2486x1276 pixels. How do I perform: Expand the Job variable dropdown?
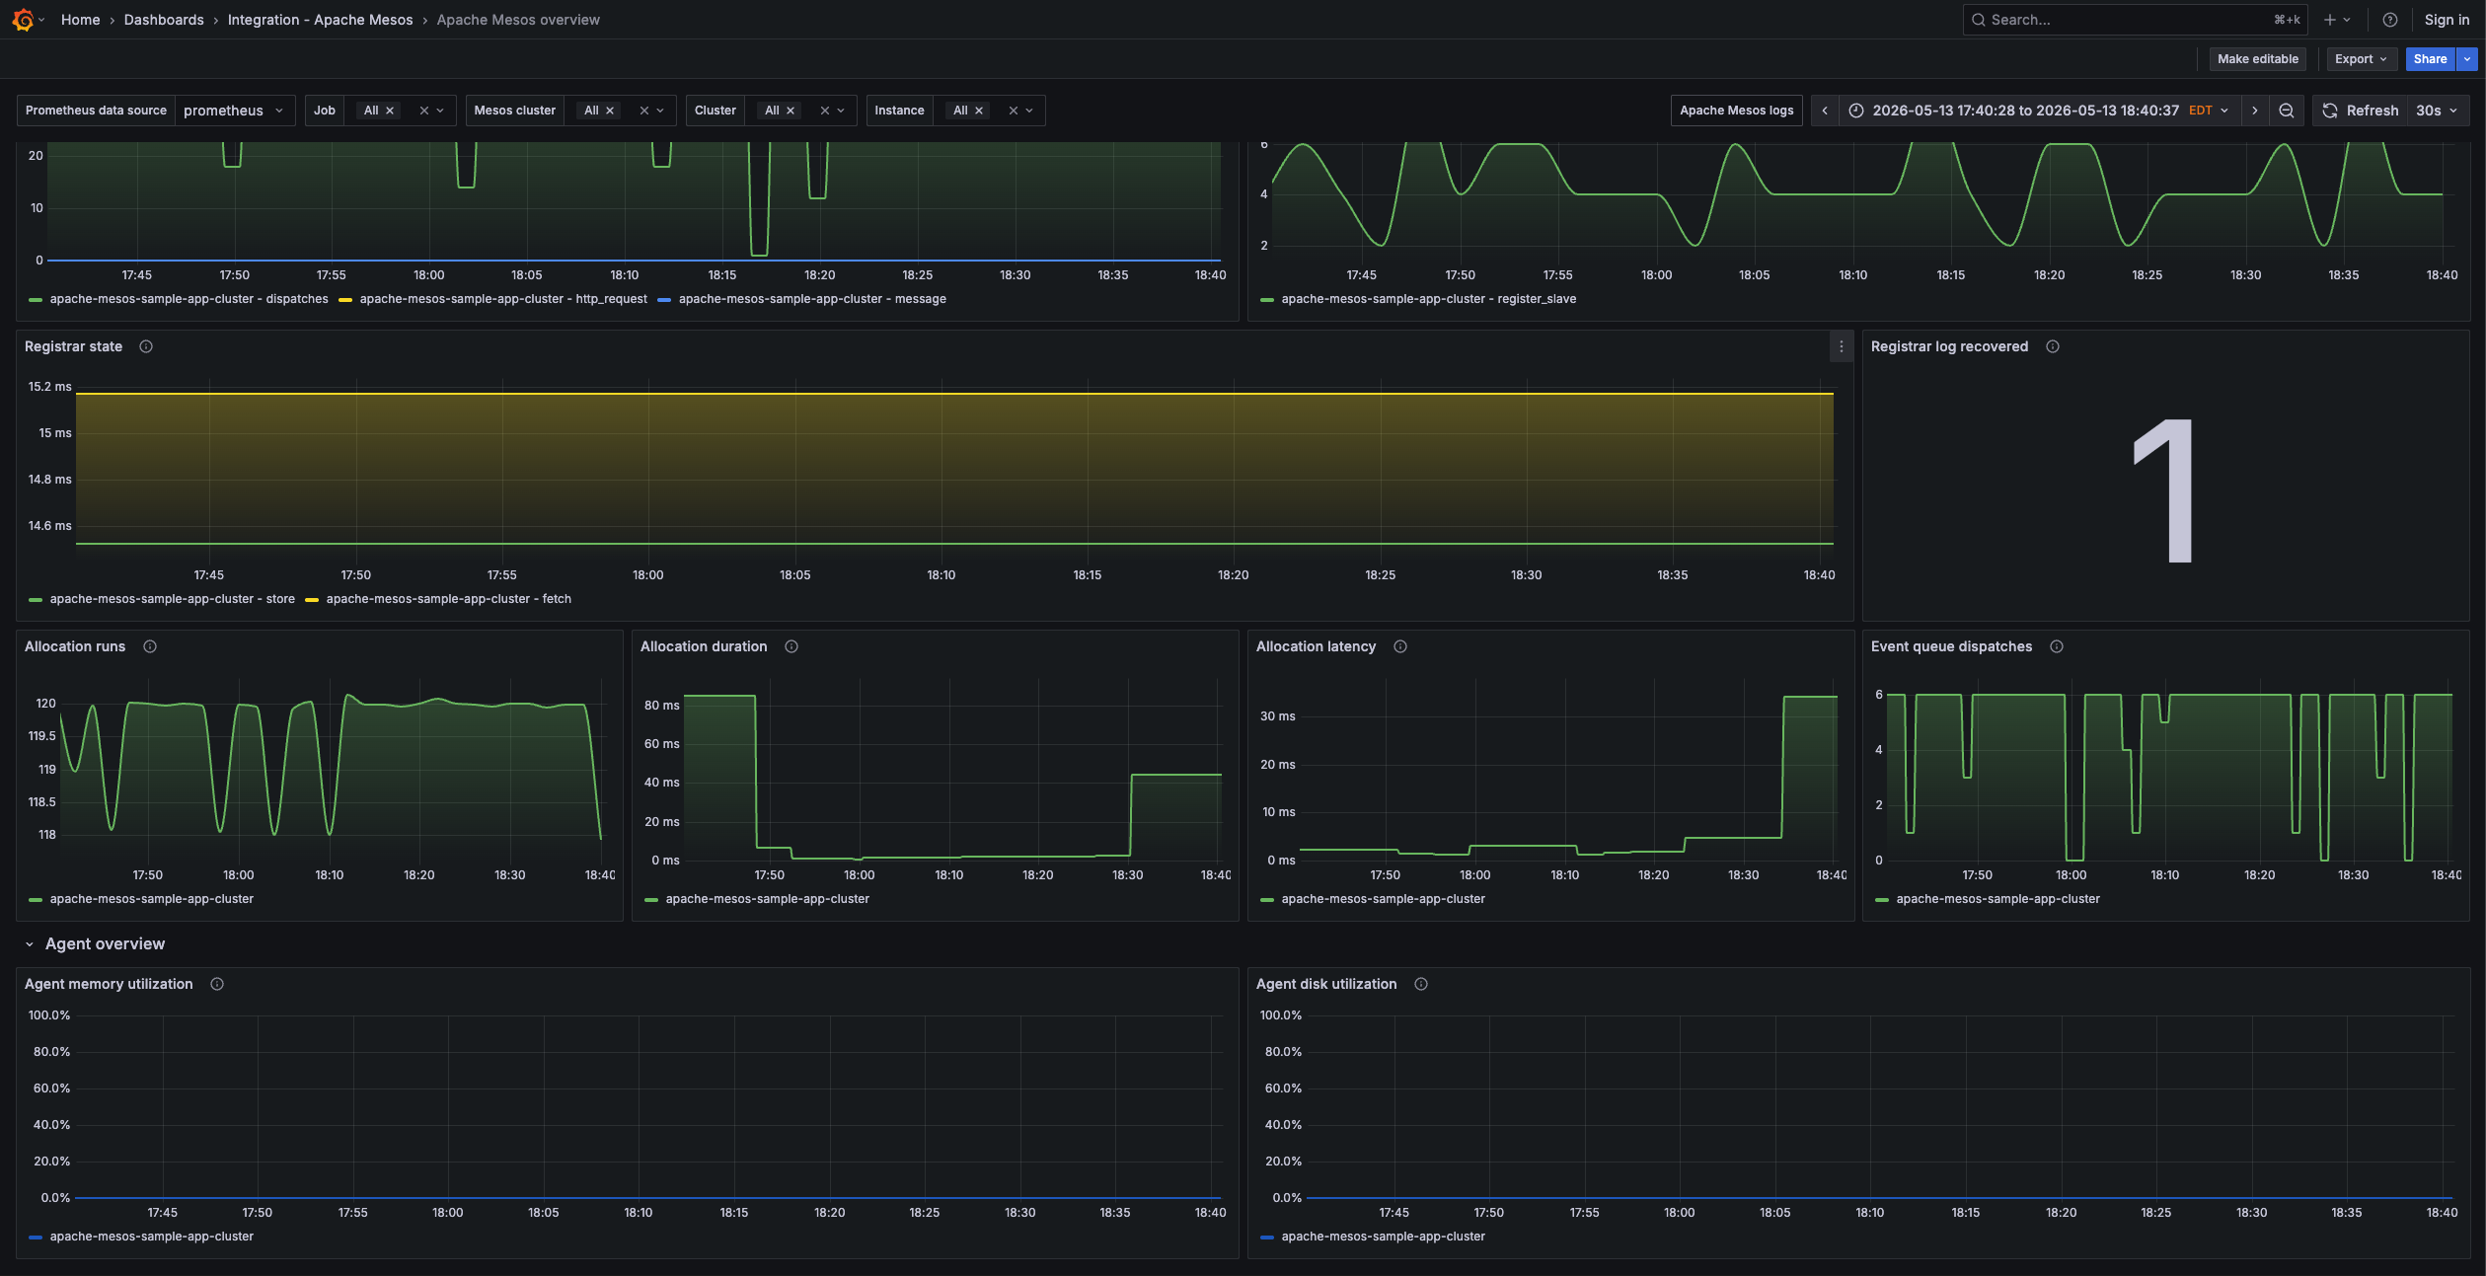(x=440, y=111)
